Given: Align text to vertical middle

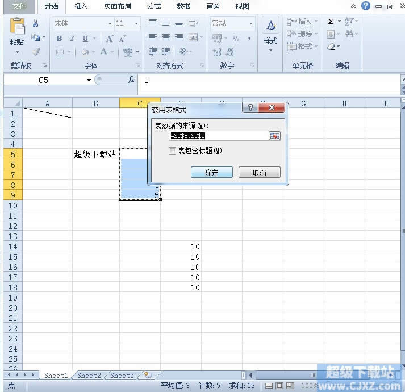Looking at the screenshot, I should tap(166, 23).
